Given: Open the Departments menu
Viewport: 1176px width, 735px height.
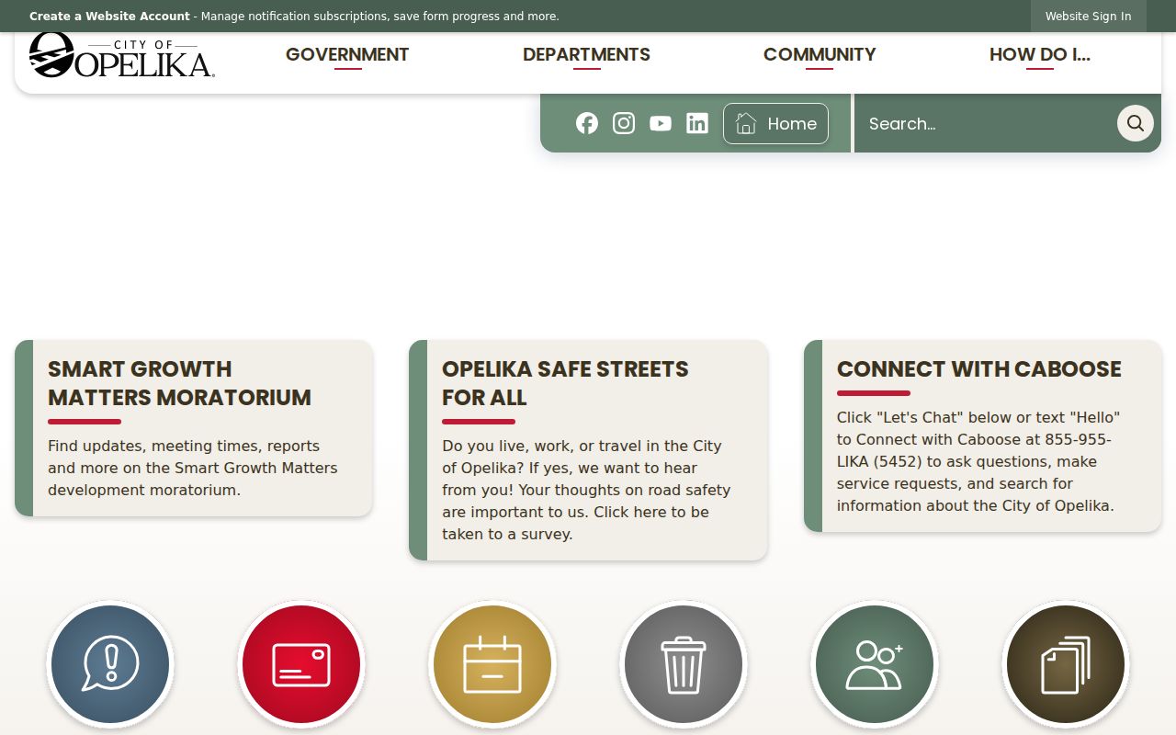Looking at the screenshot, I should [x=586, y=55].
